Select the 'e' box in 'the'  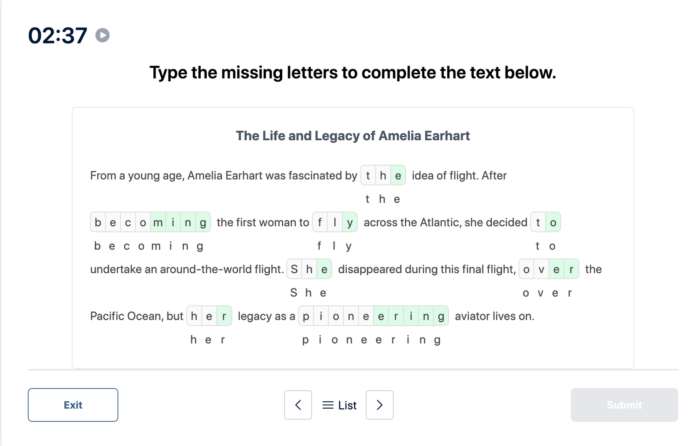[x=398, y=175]
